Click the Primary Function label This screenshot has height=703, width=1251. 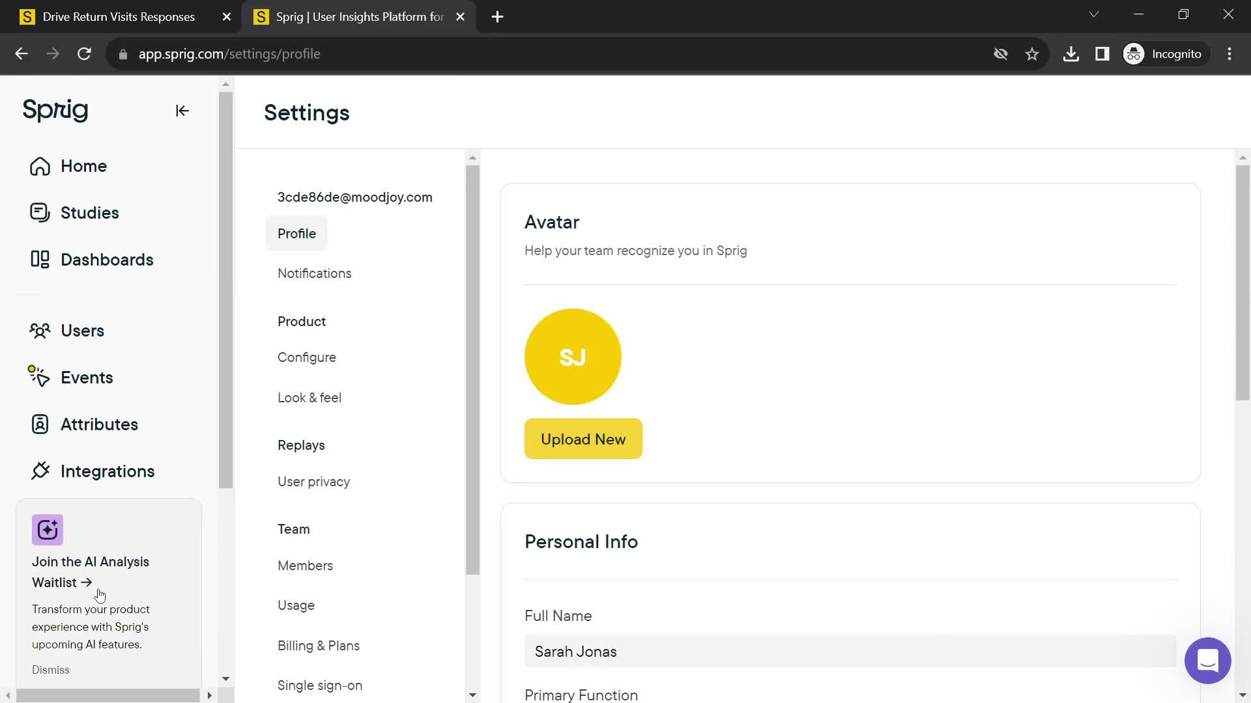point(581,695)
